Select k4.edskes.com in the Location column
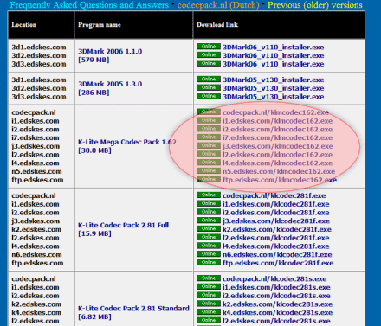The width and height of the screenshot is (381, 326). click(x=36, y=312)
